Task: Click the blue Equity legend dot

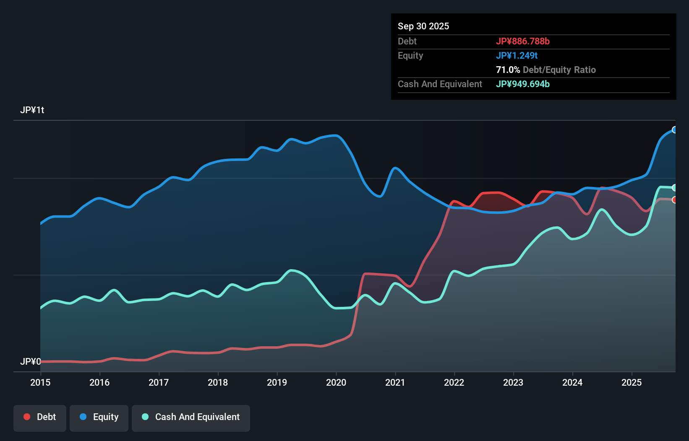Action: pos(84,417)
